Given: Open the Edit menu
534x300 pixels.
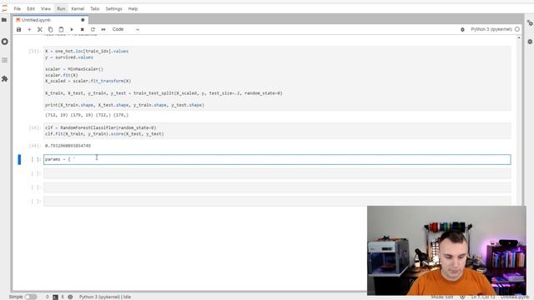Looking at the screenshot, I should click(31, 9).
